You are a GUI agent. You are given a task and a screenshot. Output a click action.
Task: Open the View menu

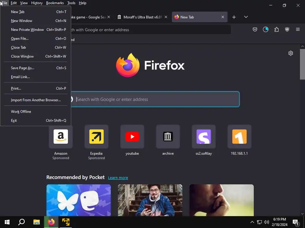click(x=24, y=3)
